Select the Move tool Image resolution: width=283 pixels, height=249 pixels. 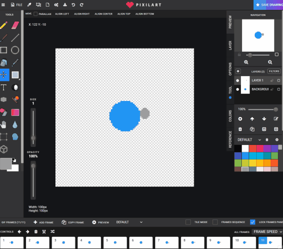4,75
